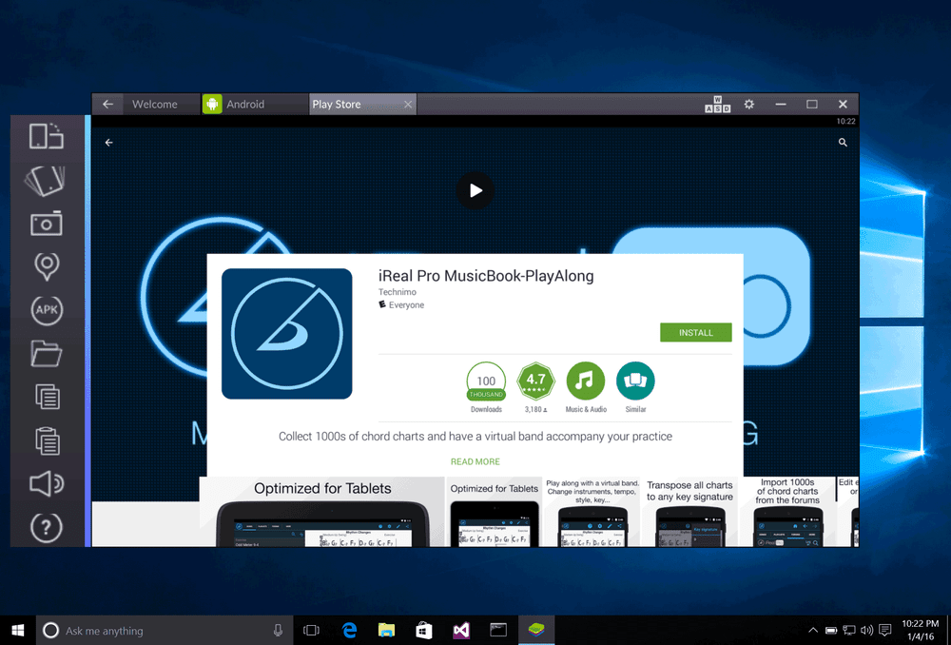Click the green INSTALL button
Image resolution: width=951 pixels, height=645 pixels.
click(696, 333)
